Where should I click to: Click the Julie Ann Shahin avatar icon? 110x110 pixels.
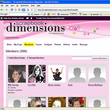pos(2,18)
